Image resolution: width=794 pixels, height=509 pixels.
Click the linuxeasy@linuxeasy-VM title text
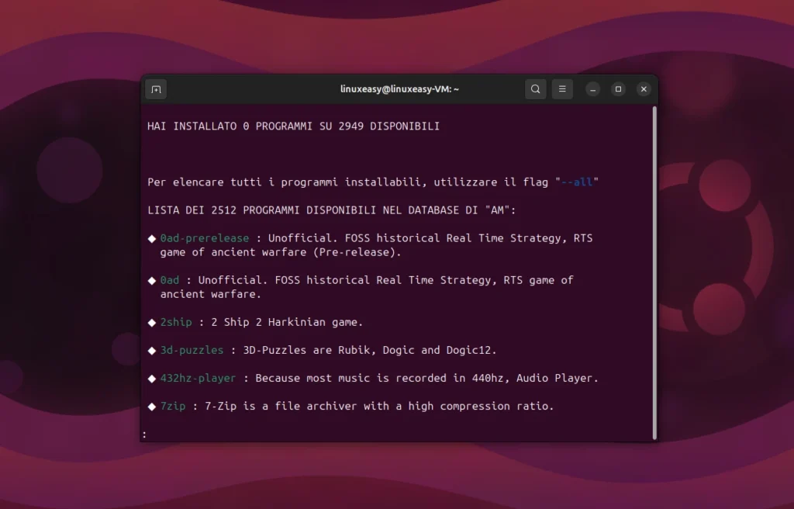[x=400, y=88]
